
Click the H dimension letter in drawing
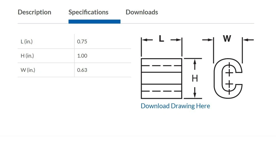195,78
